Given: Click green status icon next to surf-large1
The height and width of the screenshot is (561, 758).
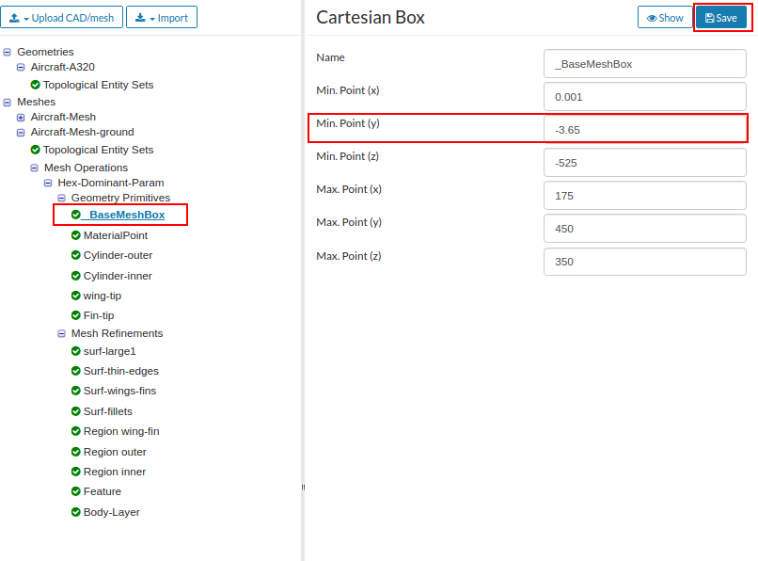Looking at the screenshot, I should click(76, 351).
